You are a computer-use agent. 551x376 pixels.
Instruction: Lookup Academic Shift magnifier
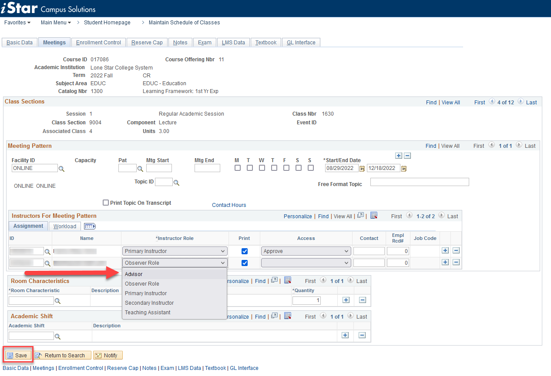click(x=57, y=336)
